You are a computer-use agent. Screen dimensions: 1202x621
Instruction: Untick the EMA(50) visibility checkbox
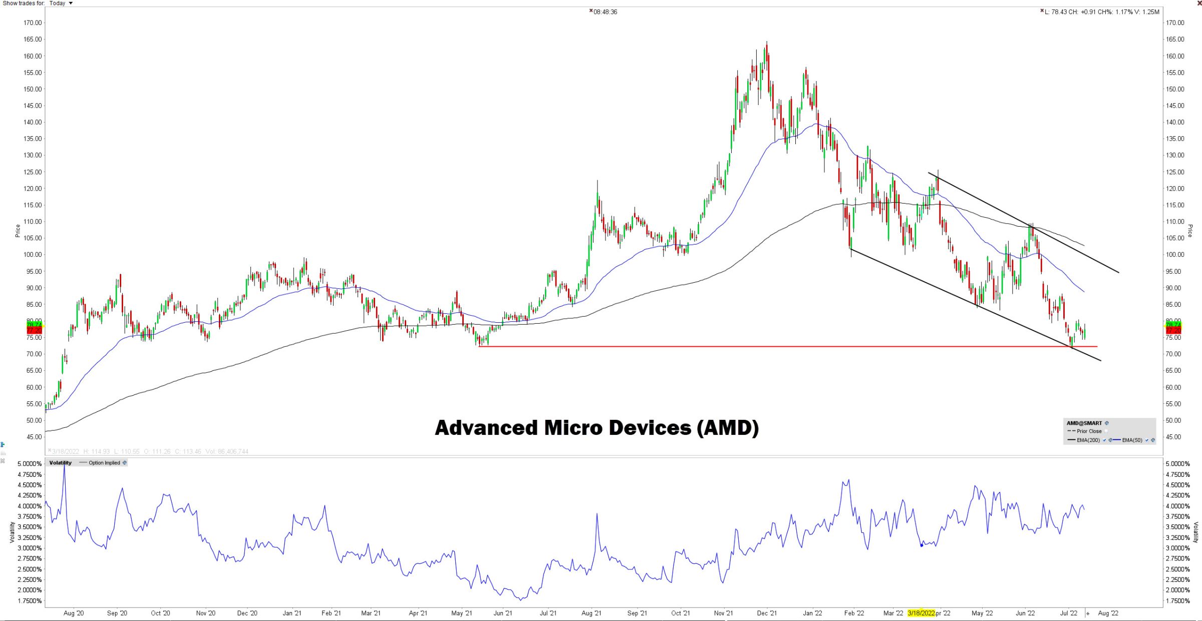point(1147,440)
